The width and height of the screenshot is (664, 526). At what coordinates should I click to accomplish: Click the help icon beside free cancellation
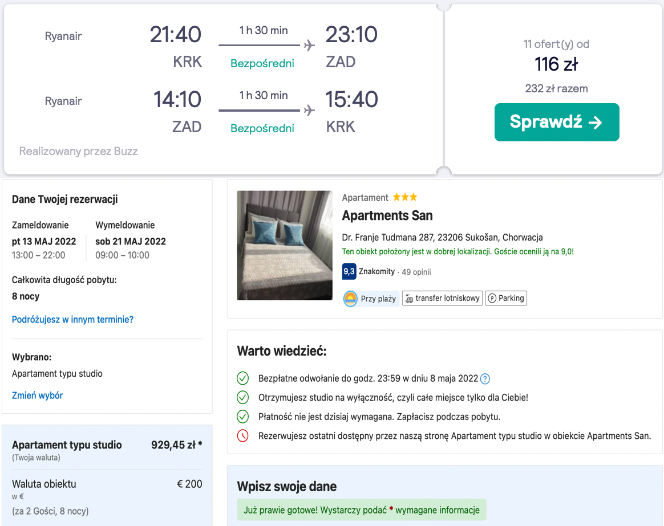(485, 378)
